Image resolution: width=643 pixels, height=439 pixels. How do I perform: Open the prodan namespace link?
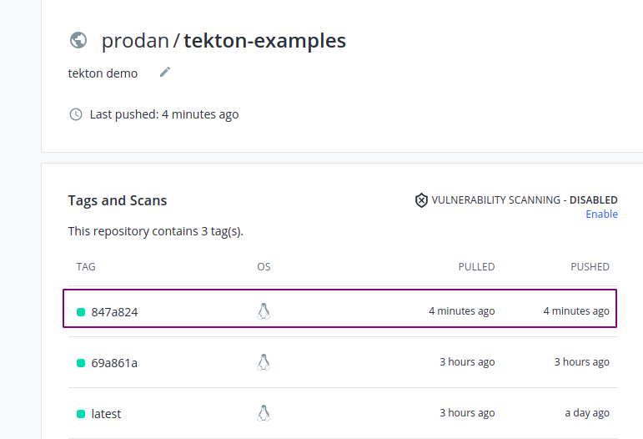click(x=133, y=40)
